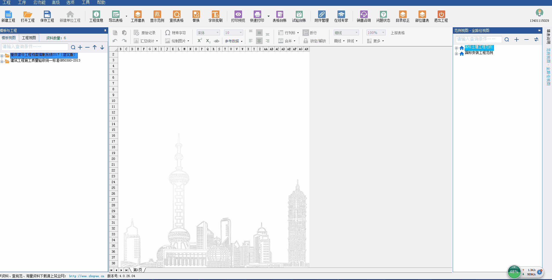Open the 云功能 menu
Screen dimensions: 552x280
tap(39, 3)
